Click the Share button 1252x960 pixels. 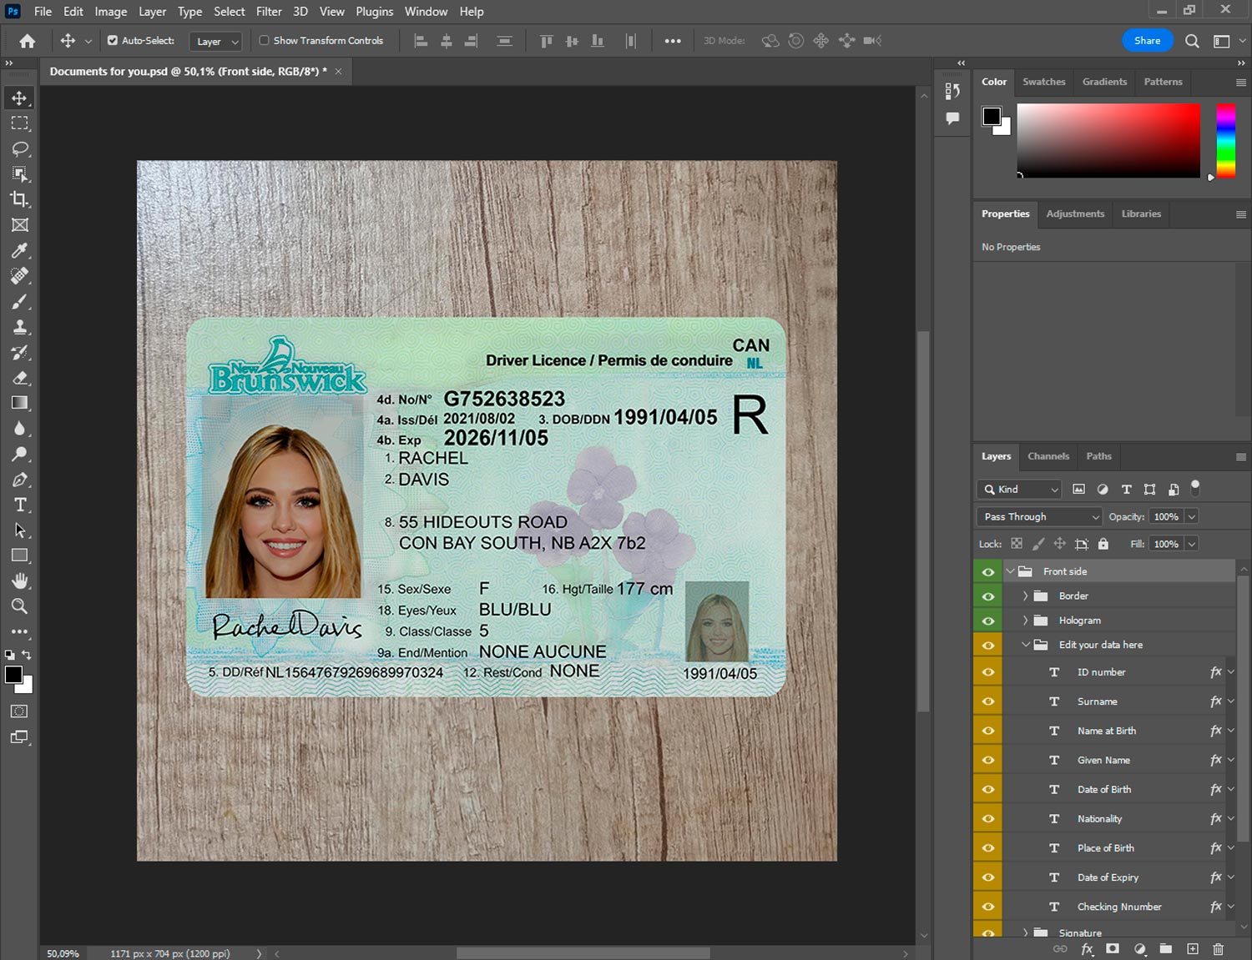[1147, 41]
